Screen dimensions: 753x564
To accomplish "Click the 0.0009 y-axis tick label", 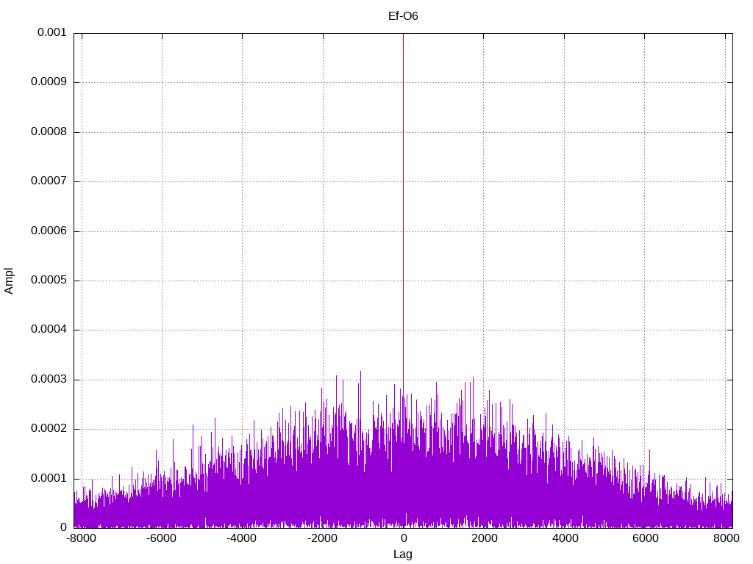I will pyautogui.click(x=49, y=82).
